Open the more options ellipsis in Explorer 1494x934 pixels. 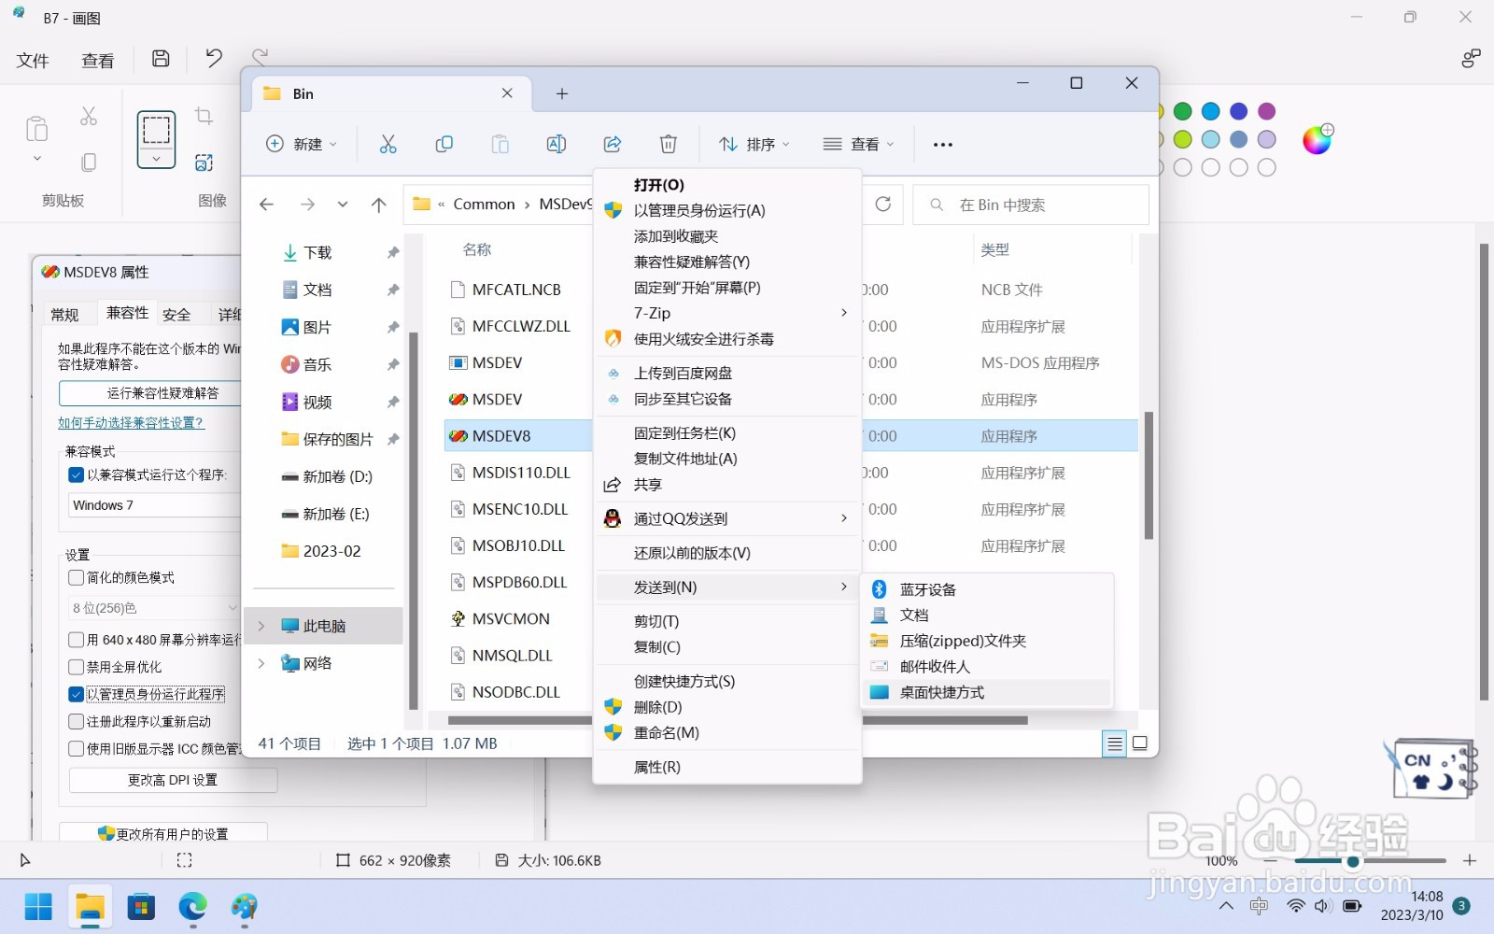[943, 145]
